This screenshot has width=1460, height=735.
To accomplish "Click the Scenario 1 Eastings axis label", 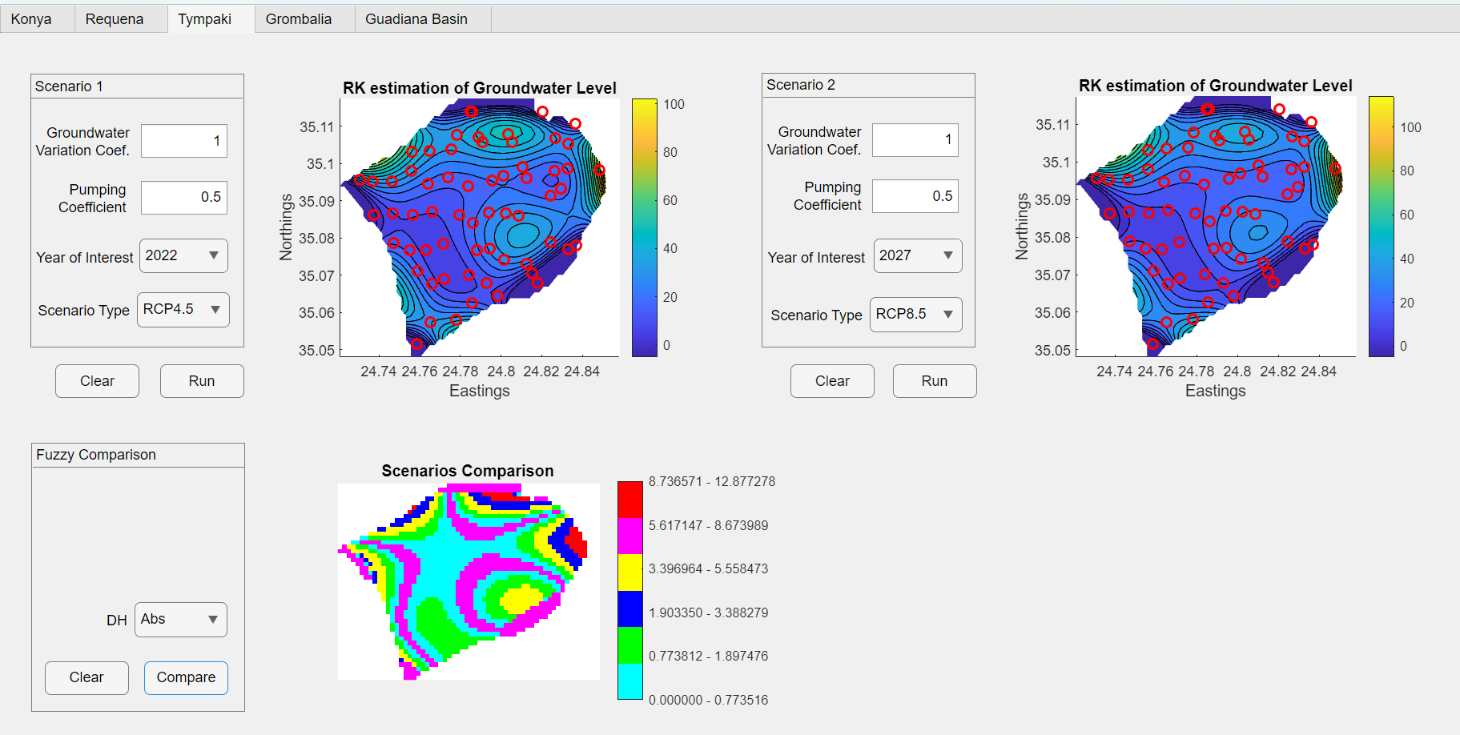I will 480,391.
